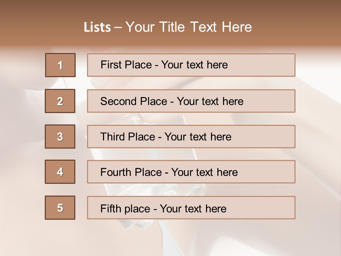Select the 'Fourth Place' text box
The height and width of the screenshot is (256, 341).
(191, 172)
